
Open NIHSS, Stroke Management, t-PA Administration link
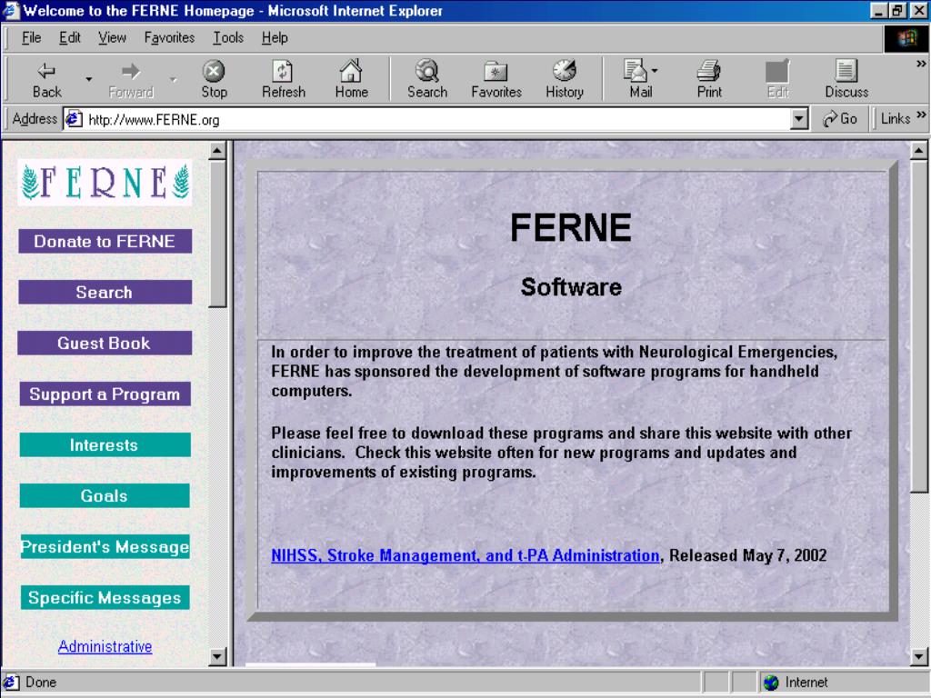[465, 555]
